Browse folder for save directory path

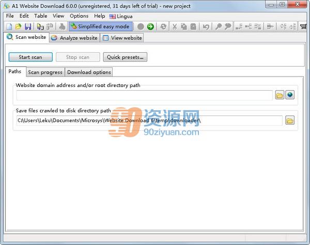290,120
